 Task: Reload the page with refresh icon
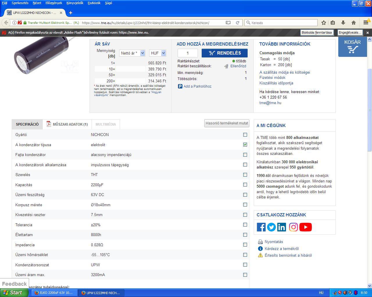point(237,23)
